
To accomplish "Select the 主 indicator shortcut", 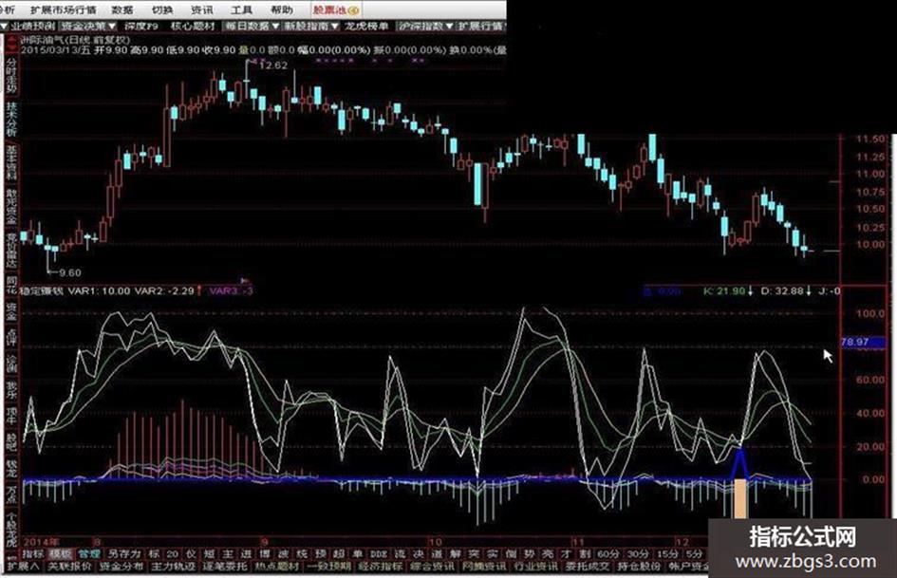I will (x=228, y=553).
